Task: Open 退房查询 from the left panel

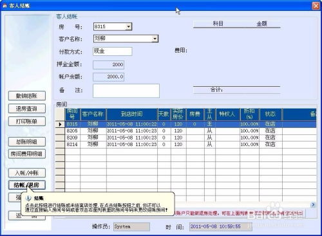Action: tap(27, 109)
